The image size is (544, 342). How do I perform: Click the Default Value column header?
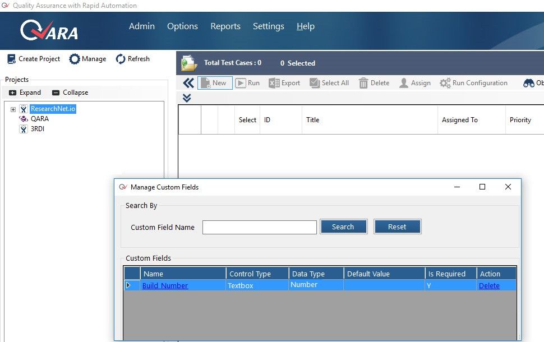point(384,274)
